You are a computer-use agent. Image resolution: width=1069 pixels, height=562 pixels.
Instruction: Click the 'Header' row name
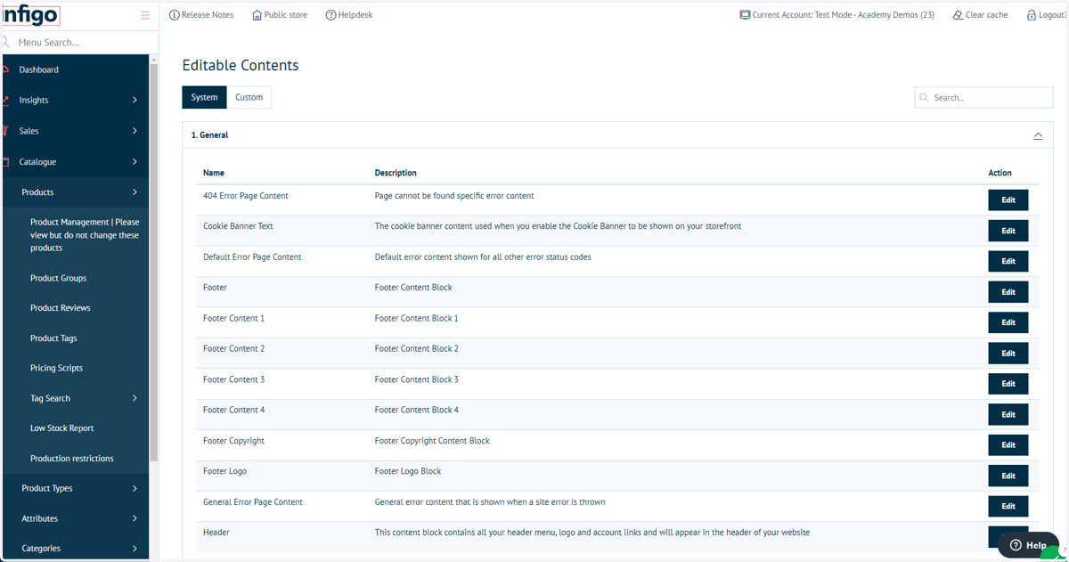click(x=216, y=533)
